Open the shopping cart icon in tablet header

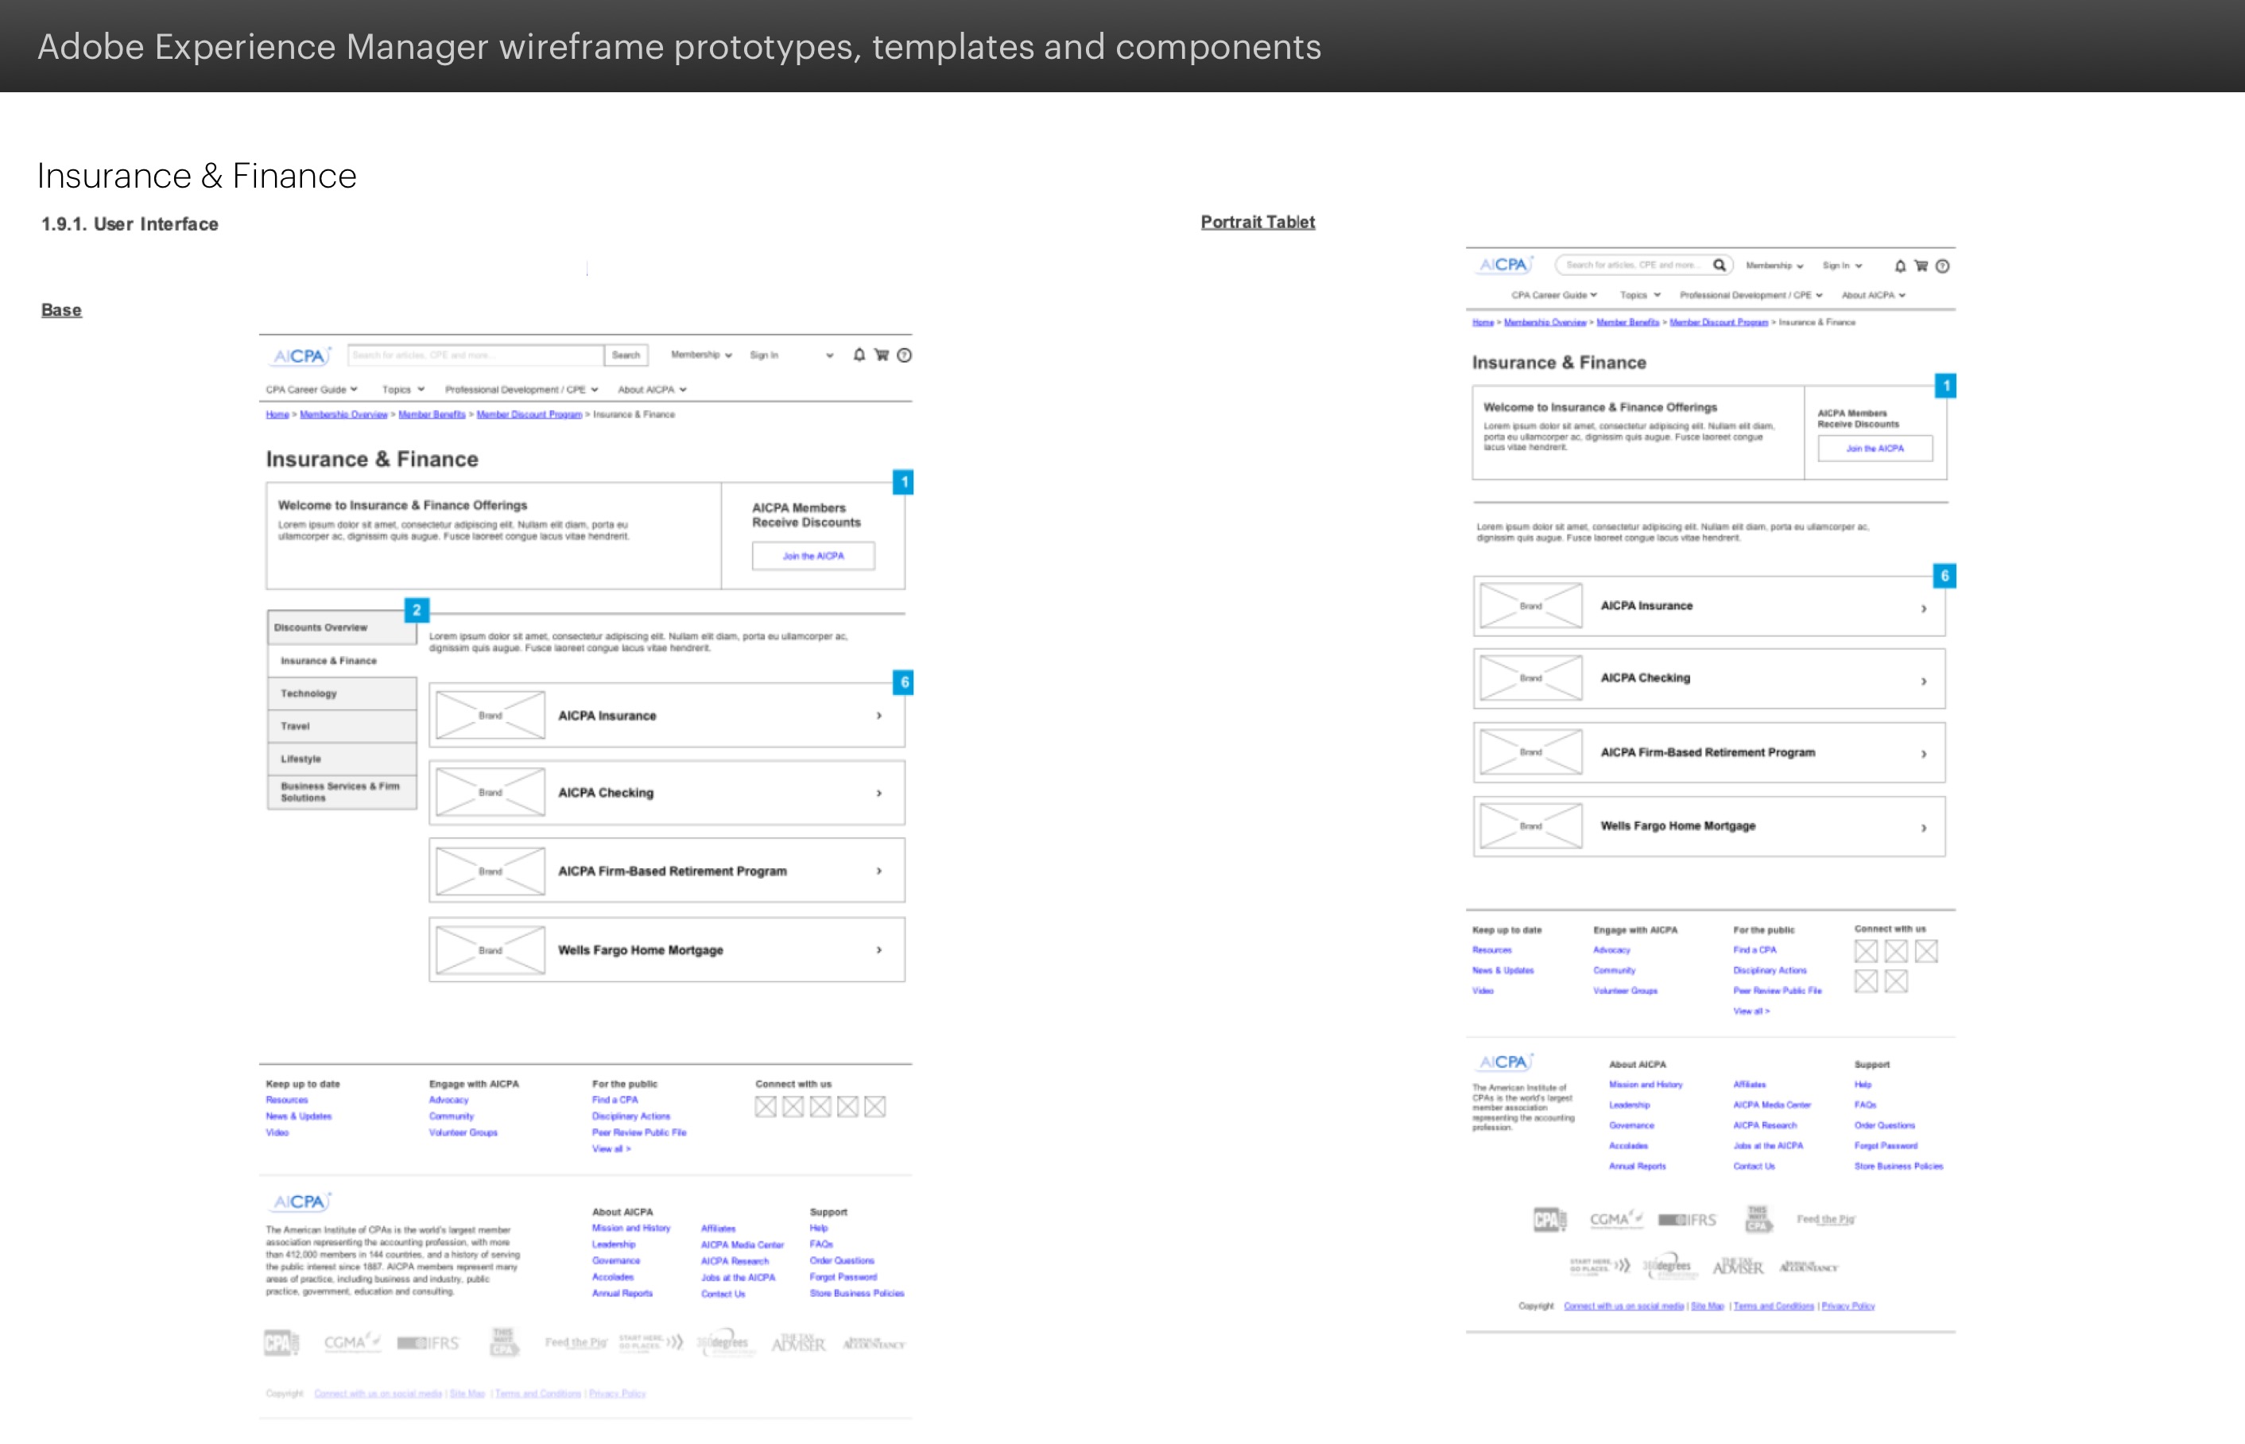point(1921,266)
